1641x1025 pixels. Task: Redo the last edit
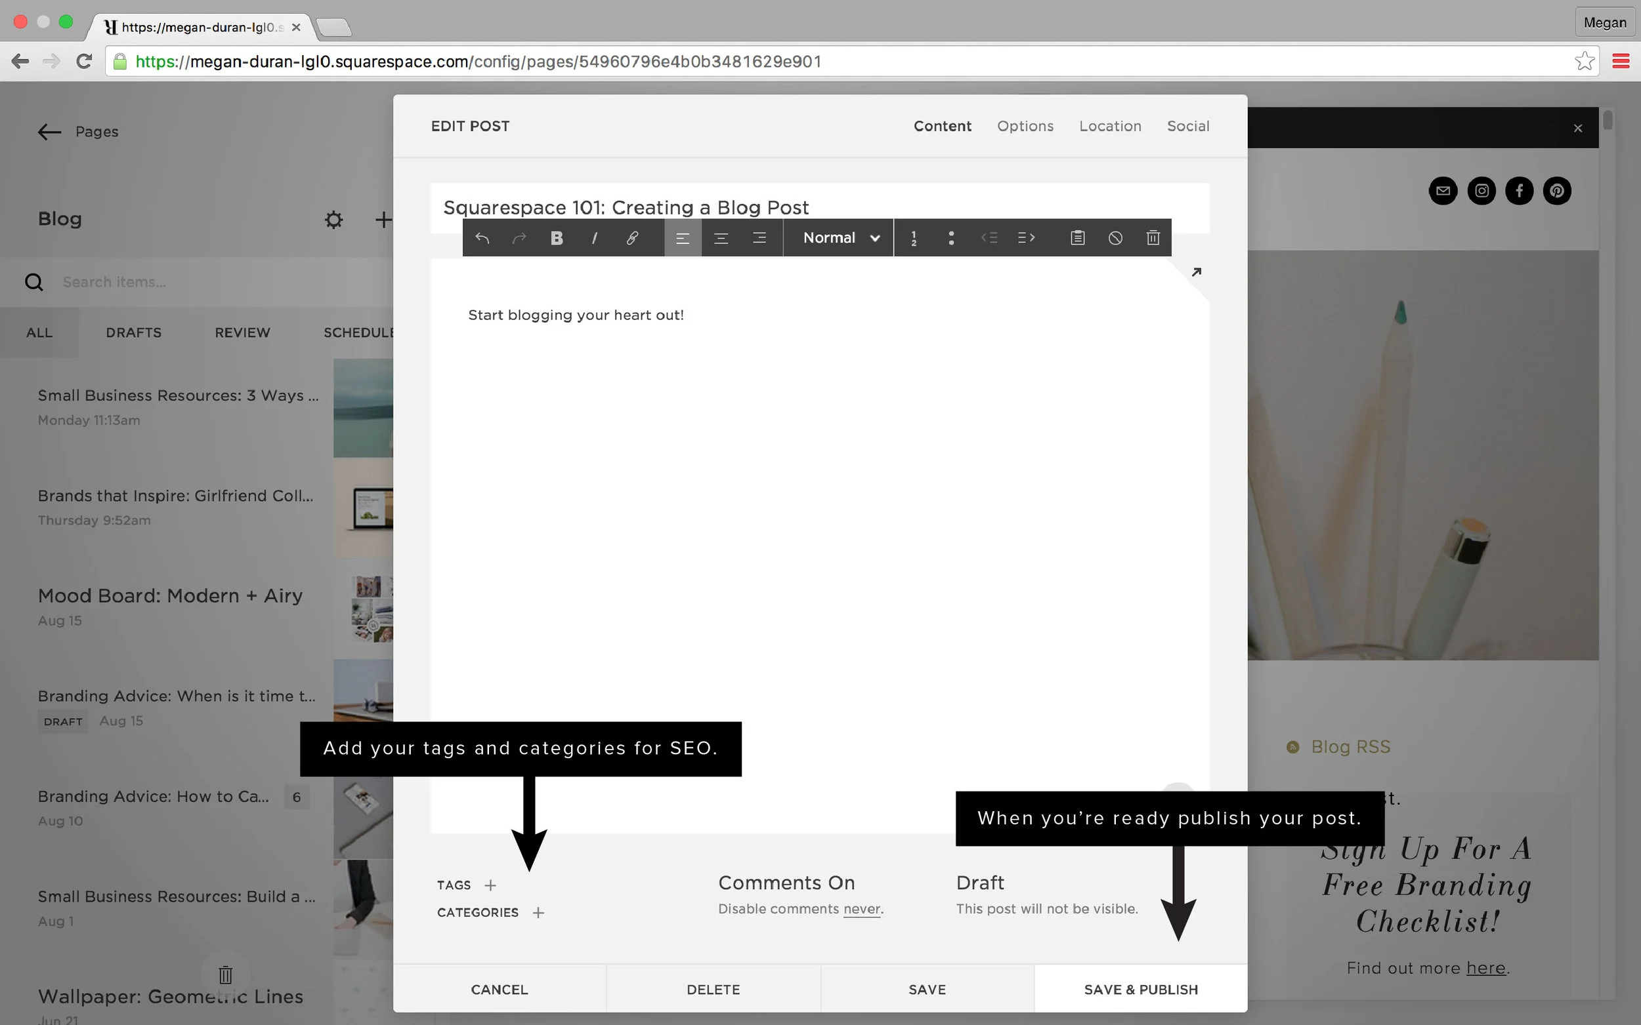click(x=519, y=237)
